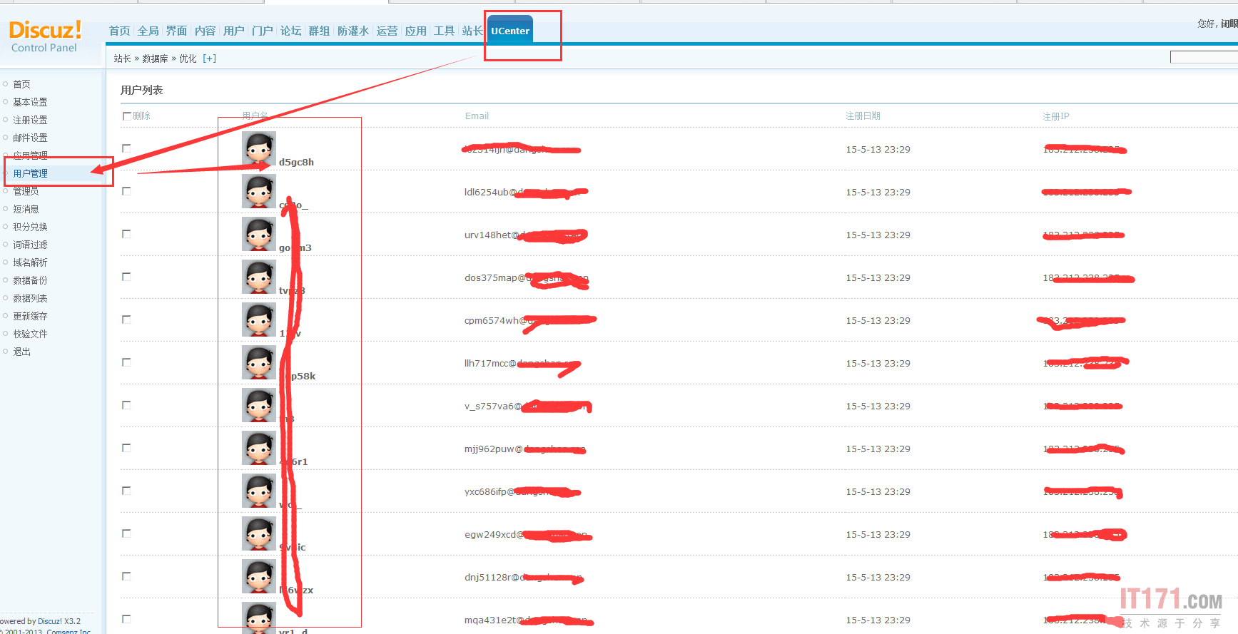1238x634 pixels.
Task: Click avatar in the mjj962puw email row
Action: 258,448
